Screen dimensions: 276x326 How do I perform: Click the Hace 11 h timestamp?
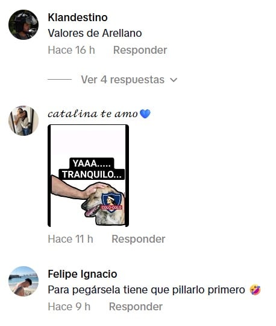click(71, 239)
